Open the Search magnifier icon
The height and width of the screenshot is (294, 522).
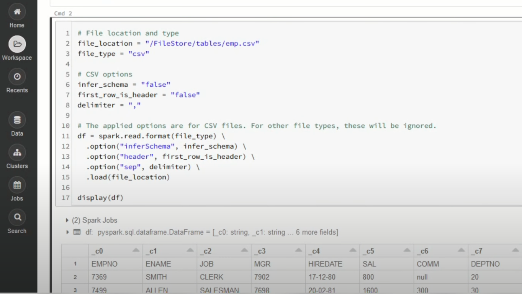pos(17,217)
